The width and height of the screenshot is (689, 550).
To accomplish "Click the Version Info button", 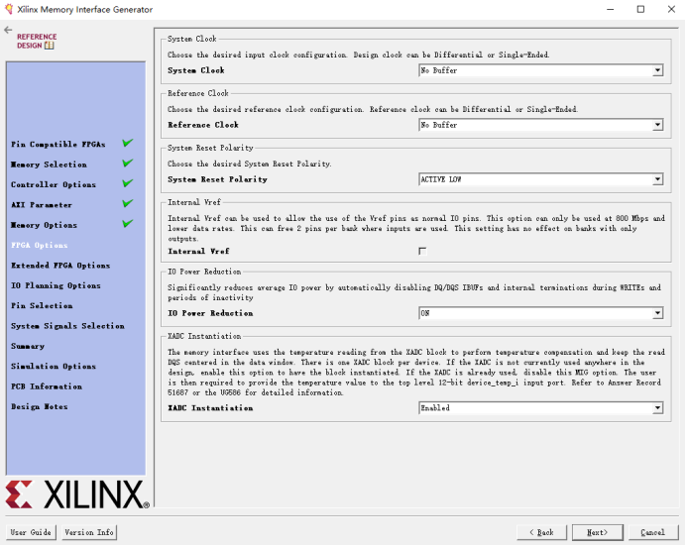I will [89, 532].
